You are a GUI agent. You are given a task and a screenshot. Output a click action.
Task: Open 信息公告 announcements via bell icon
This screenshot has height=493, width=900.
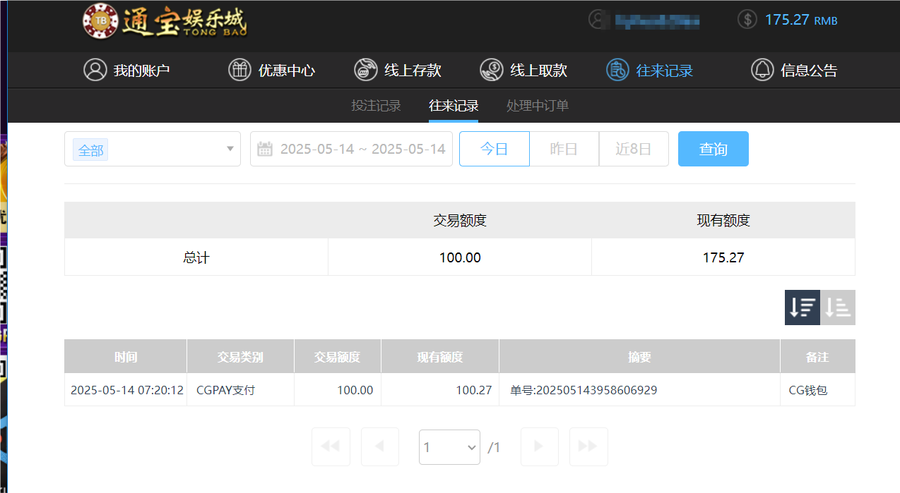762,70
